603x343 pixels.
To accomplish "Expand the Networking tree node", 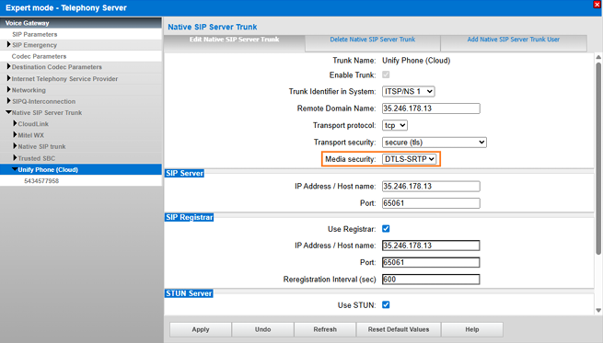I will (x=8, y=89).
